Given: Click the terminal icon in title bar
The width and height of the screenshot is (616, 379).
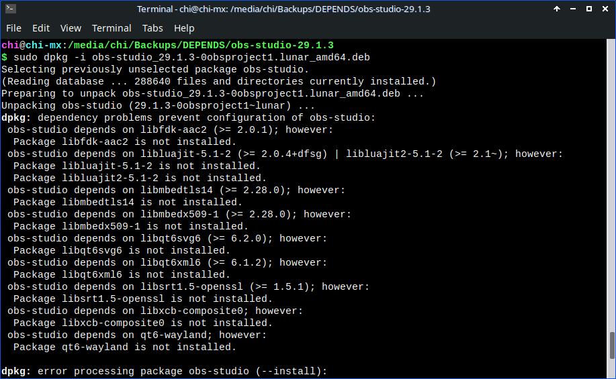Looking at the screenshot, I should [11, 9].
